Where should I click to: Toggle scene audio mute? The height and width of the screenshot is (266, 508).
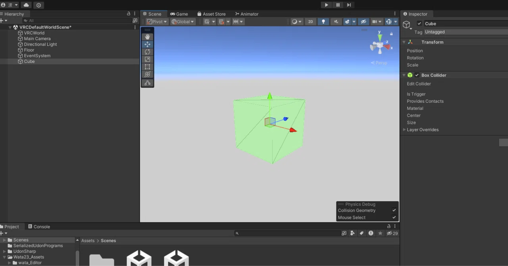pyautogui.click(x=336, y=22)
